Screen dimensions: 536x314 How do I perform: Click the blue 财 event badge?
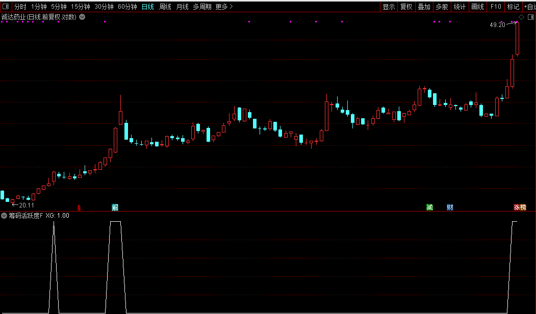click(450, 207)
